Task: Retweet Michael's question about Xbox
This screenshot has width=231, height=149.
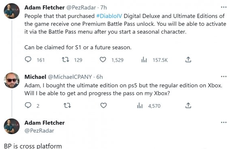Action: 67,105
